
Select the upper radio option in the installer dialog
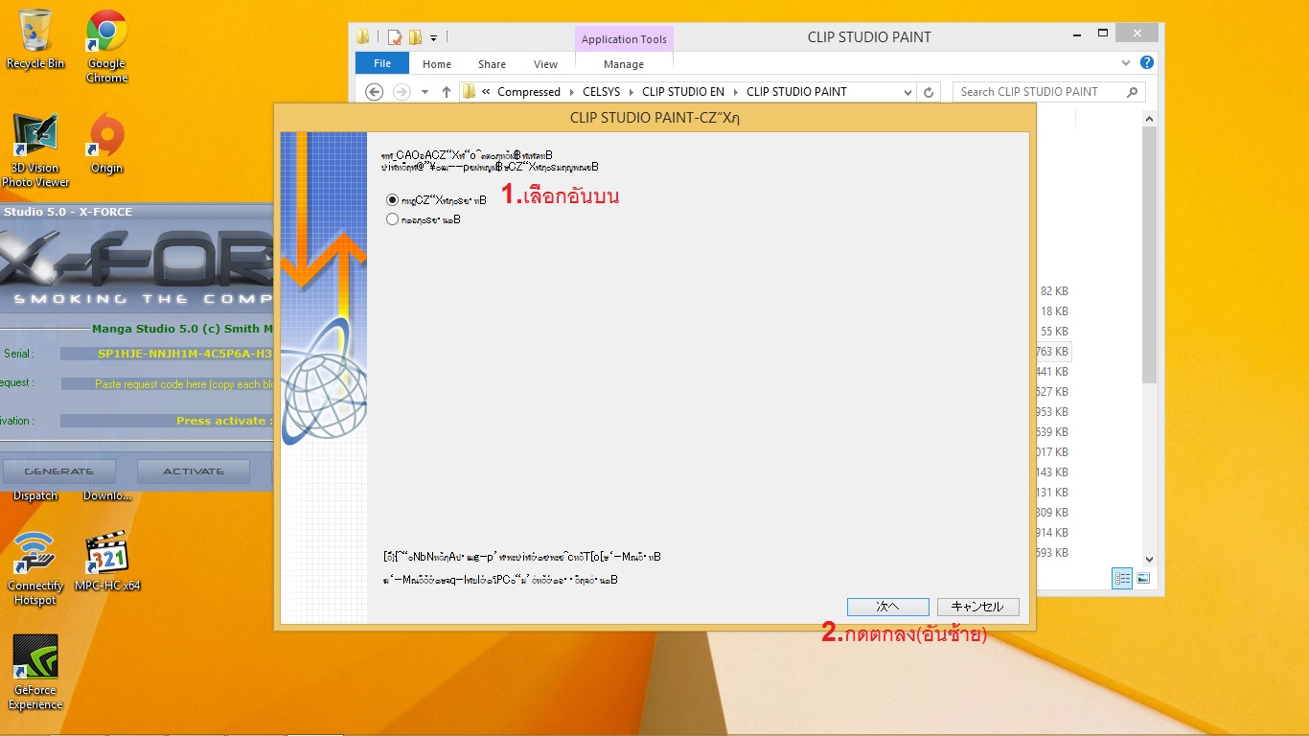[x=392, y=200]
